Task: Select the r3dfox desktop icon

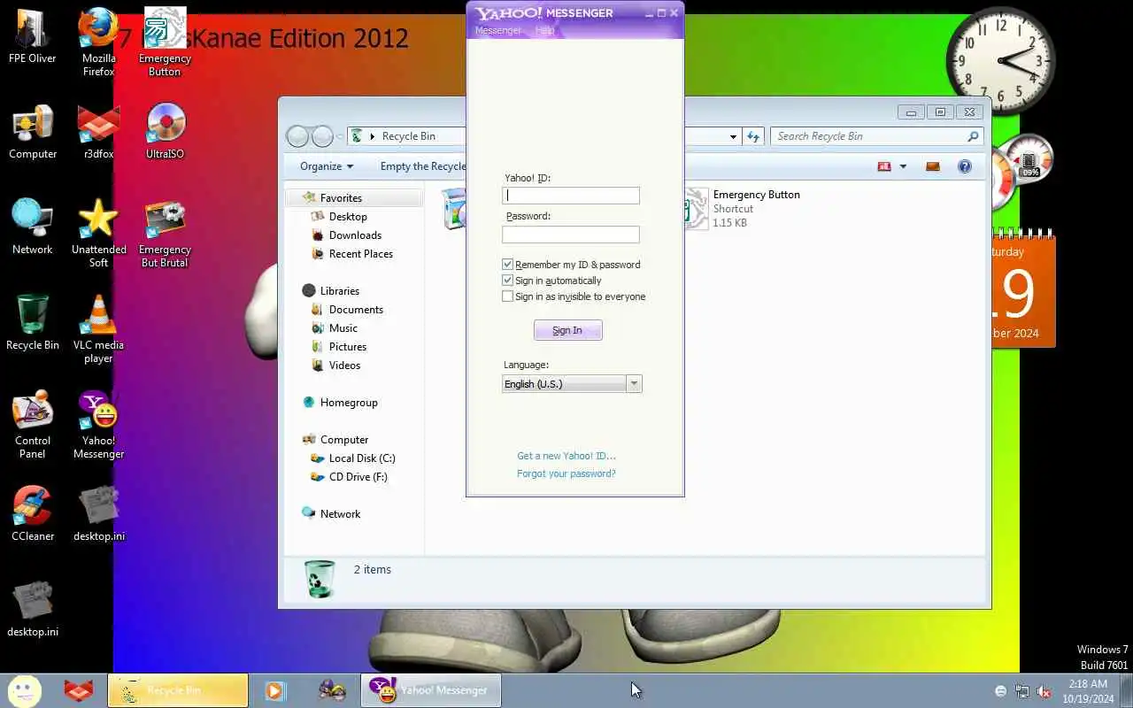Action: coord(98,131)
